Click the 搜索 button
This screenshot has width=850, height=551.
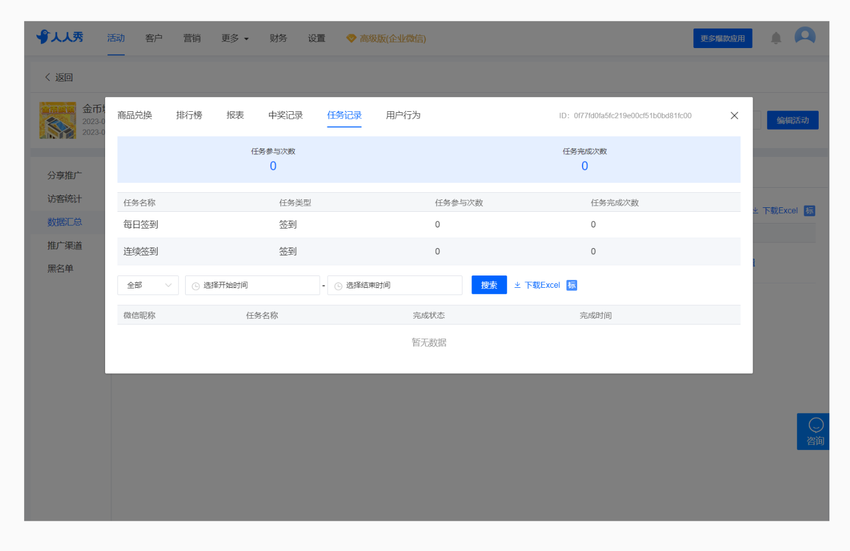[x=489, y=285]
